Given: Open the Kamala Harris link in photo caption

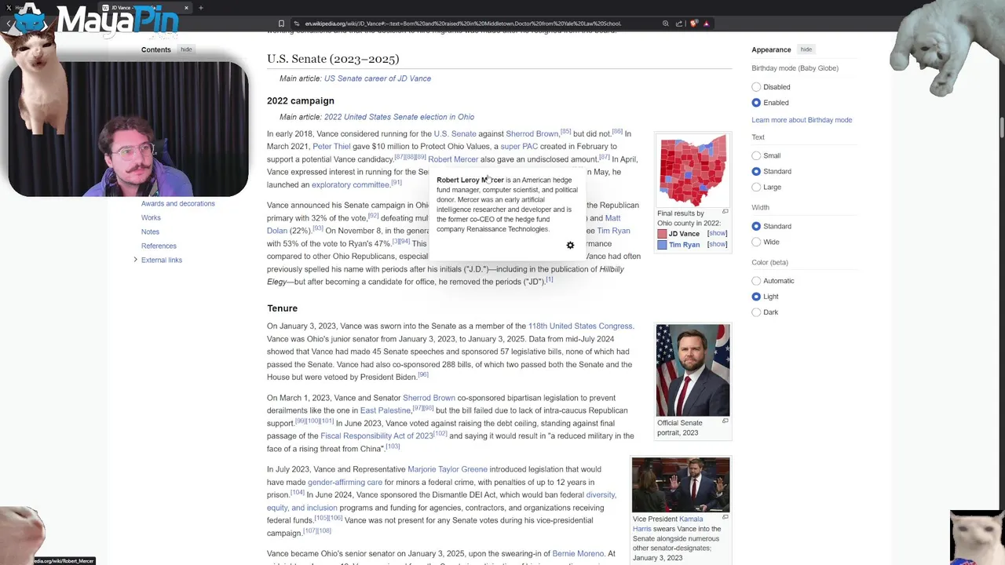Looking at the screenshot, I should point(691,519).
